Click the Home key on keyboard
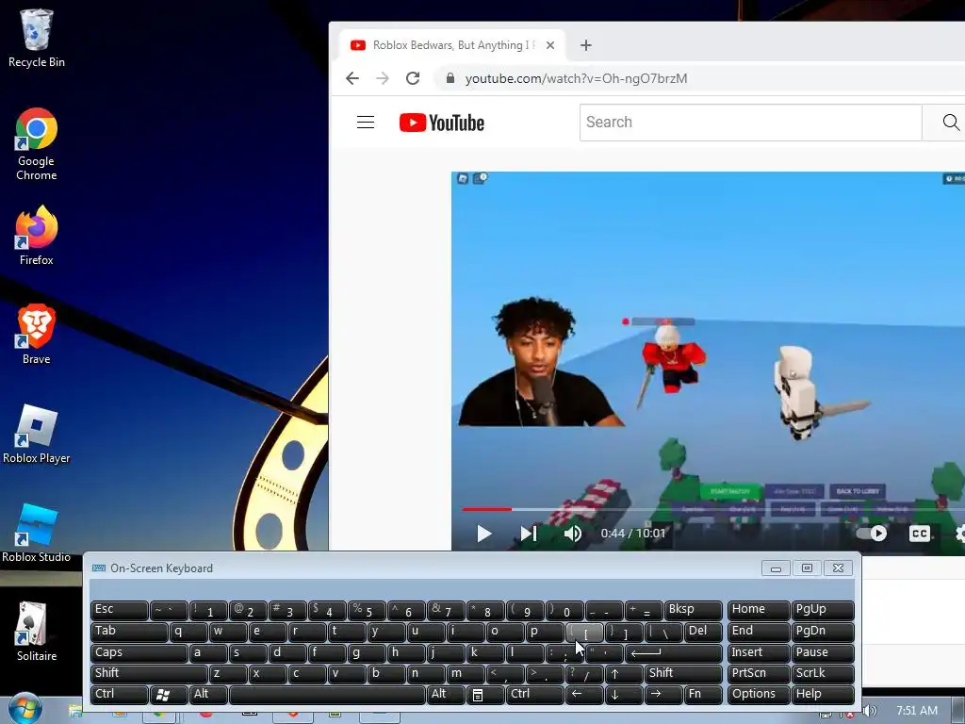Screen dimensions: 965x724 click(759, 610)
